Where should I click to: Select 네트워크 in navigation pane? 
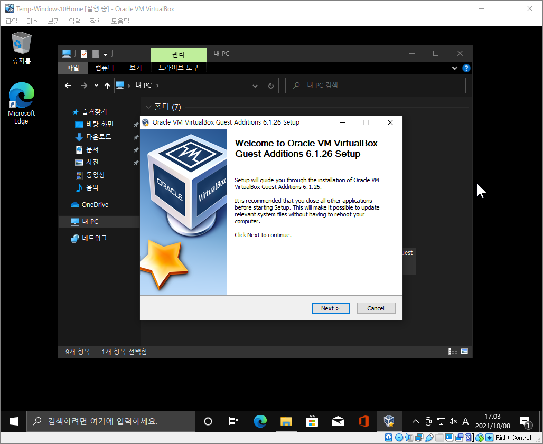[x=89, y=238]
